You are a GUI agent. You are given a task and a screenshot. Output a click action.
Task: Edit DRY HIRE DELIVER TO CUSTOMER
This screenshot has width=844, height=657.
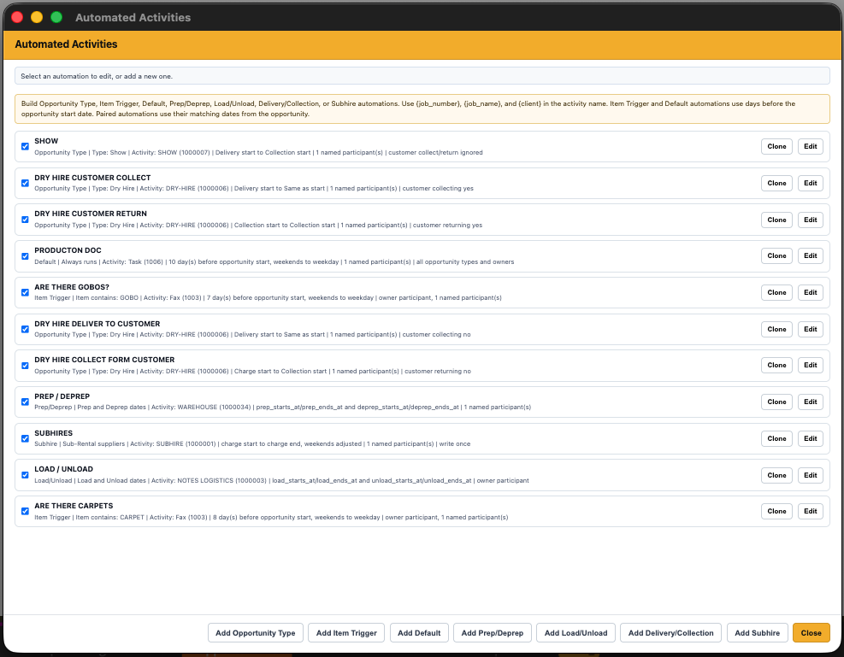pos(810,329)
